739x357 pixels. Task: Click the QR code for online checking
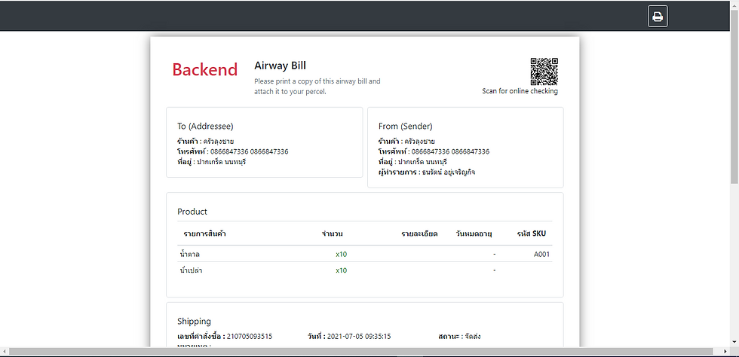click(x=544, y=71)
